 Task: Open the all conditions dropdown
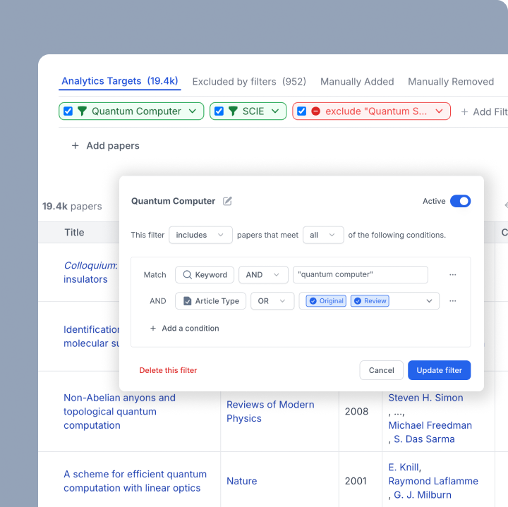click(323, 235)
